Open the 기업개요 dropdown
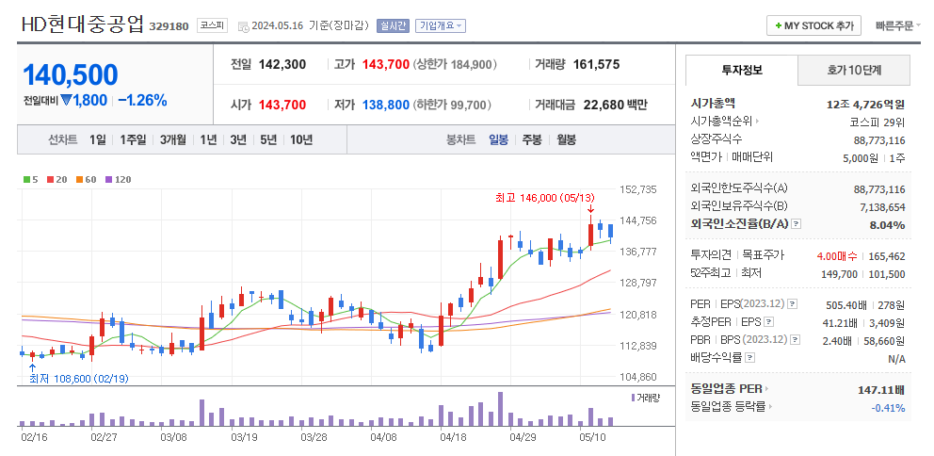 (441, 25)
